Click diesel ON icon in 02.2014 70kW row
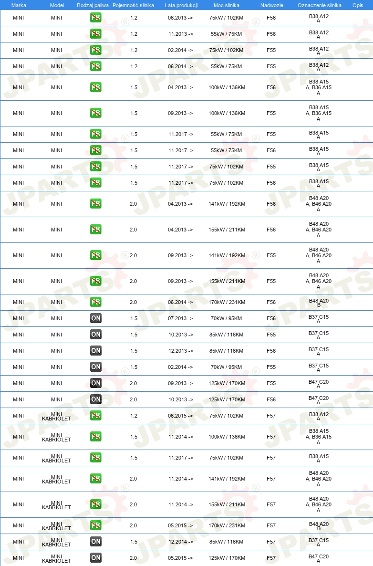373x566 pixels. point(95,367)
